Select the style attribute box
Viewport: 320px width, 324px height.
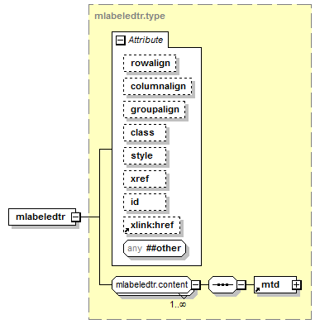tap(145, 156)
